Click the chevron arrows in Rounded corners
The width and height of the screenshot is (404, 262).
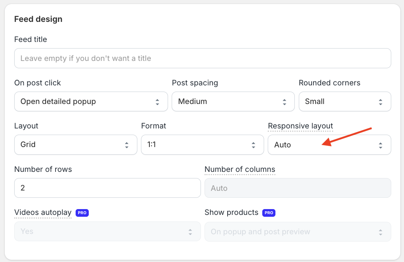381,102
